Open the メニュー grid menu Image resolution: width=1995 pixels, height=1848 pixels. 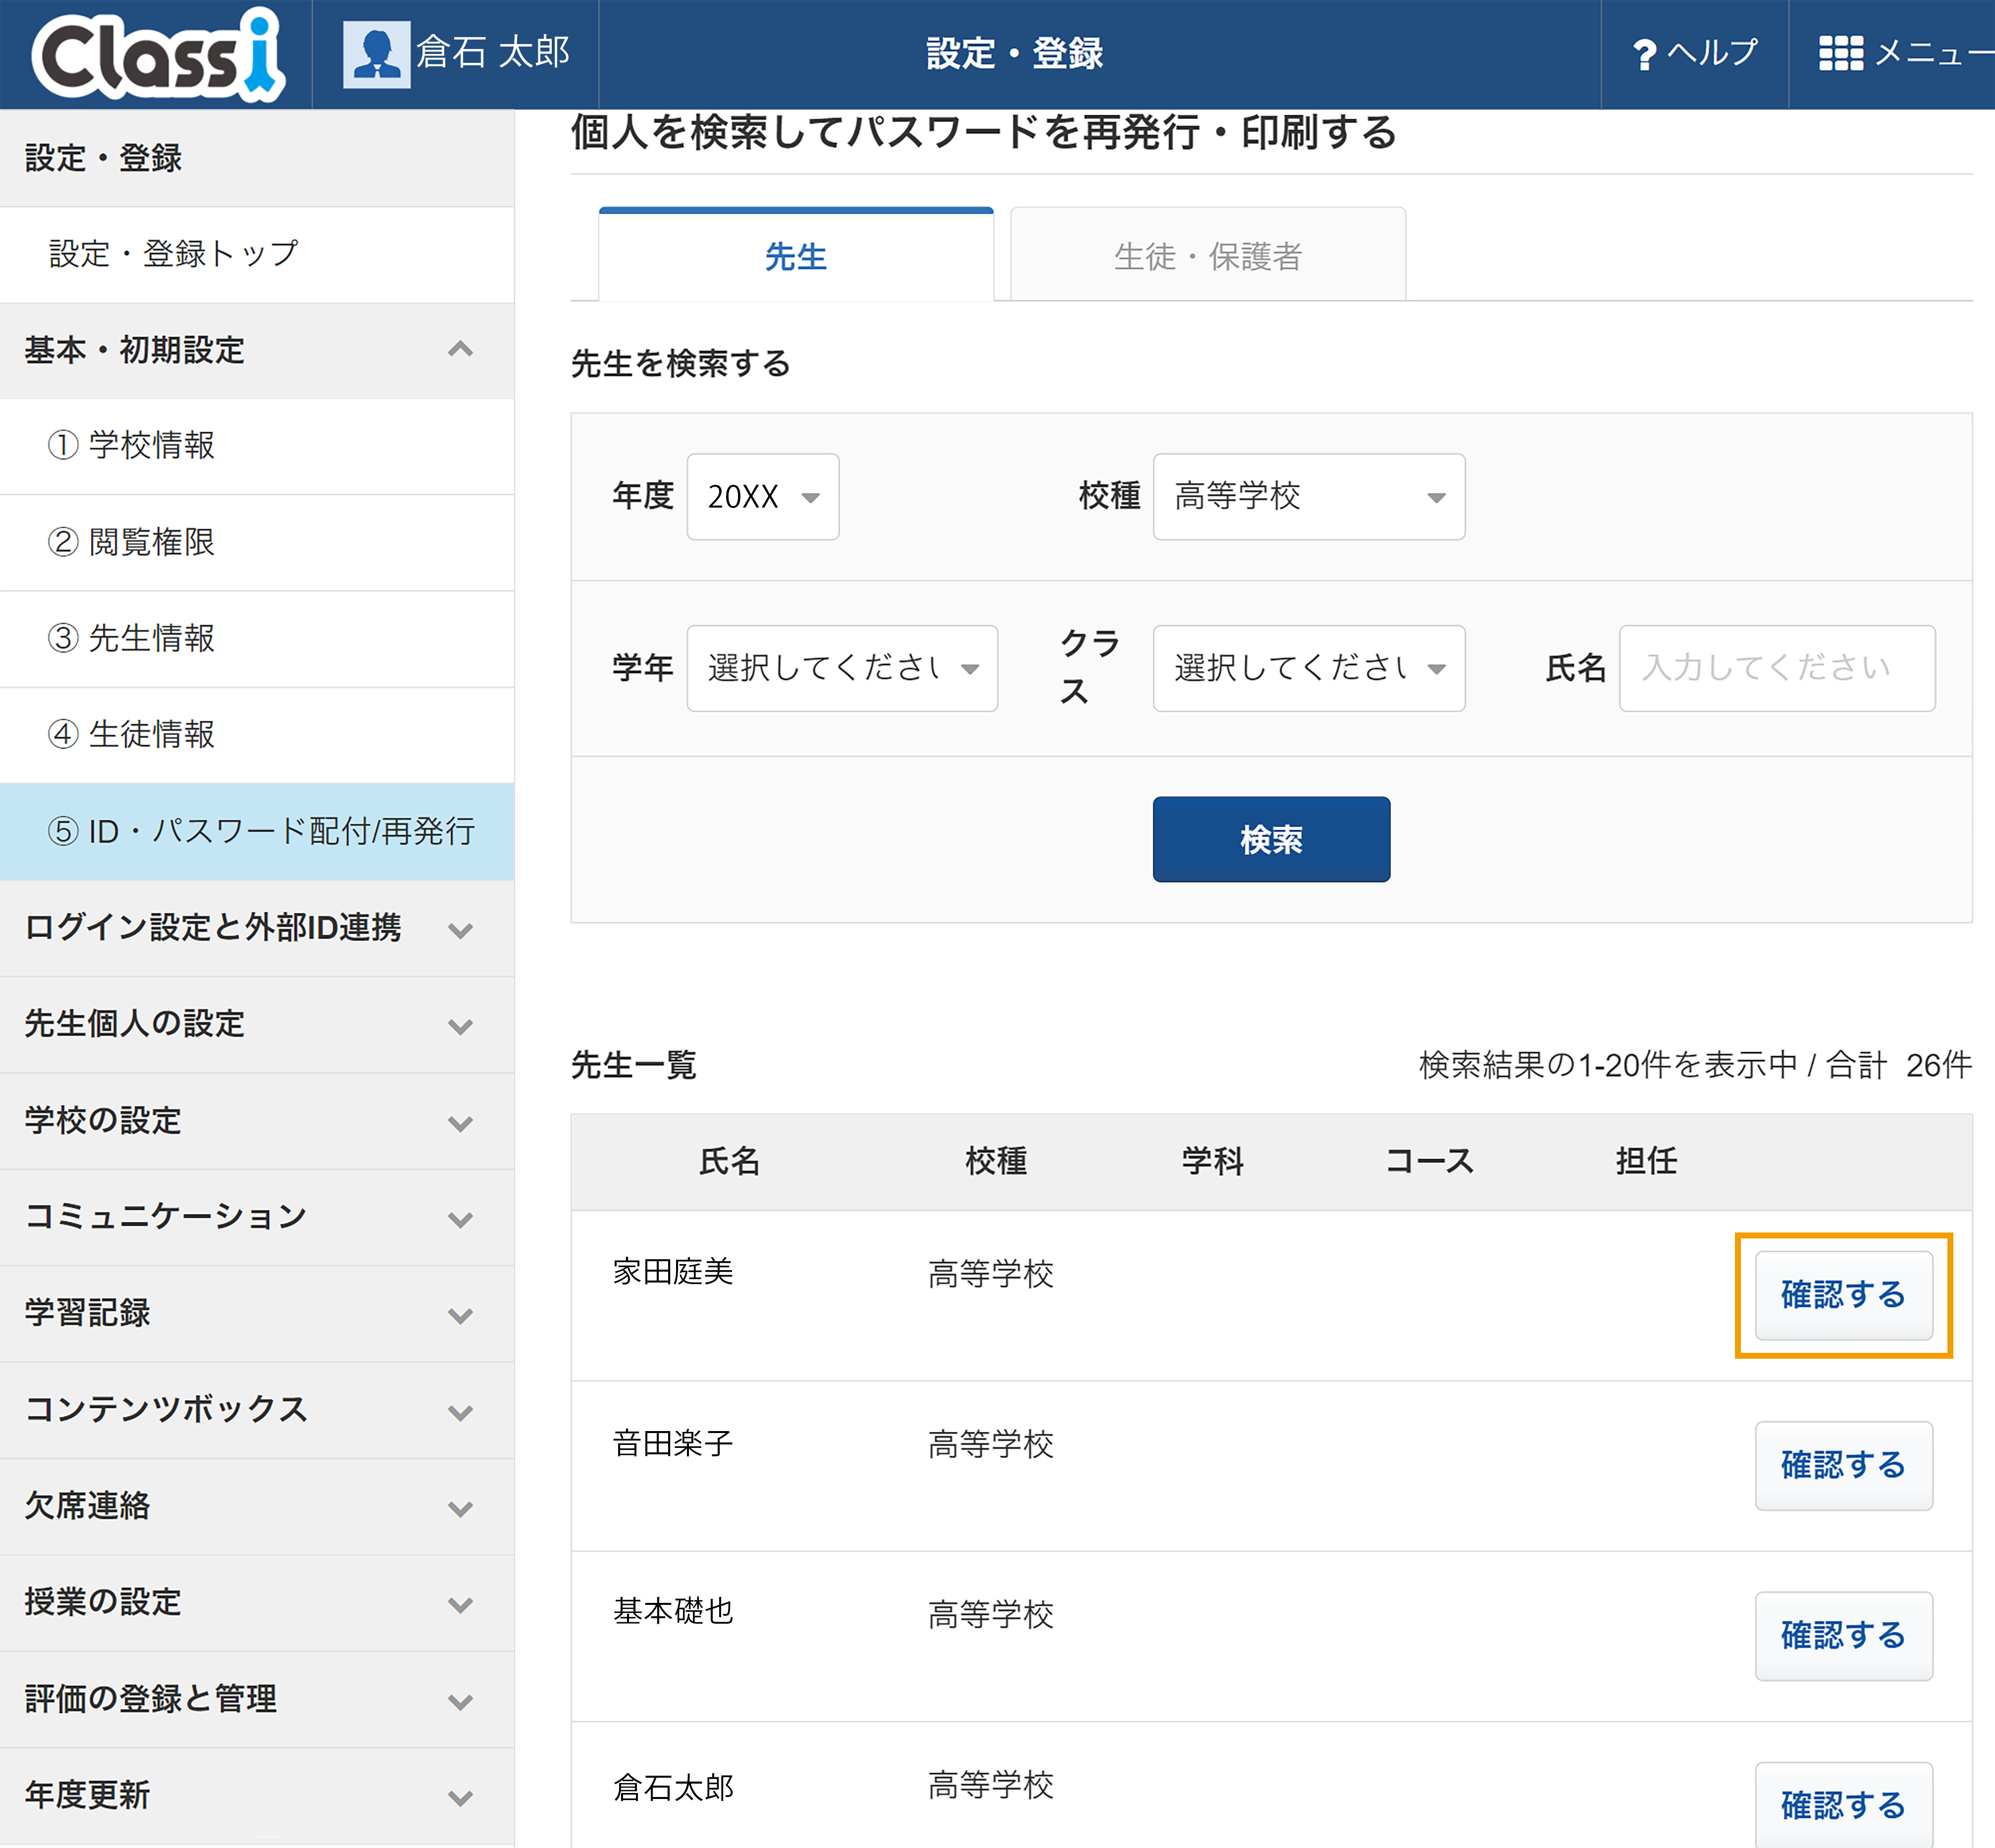[x=1905, y=53]
